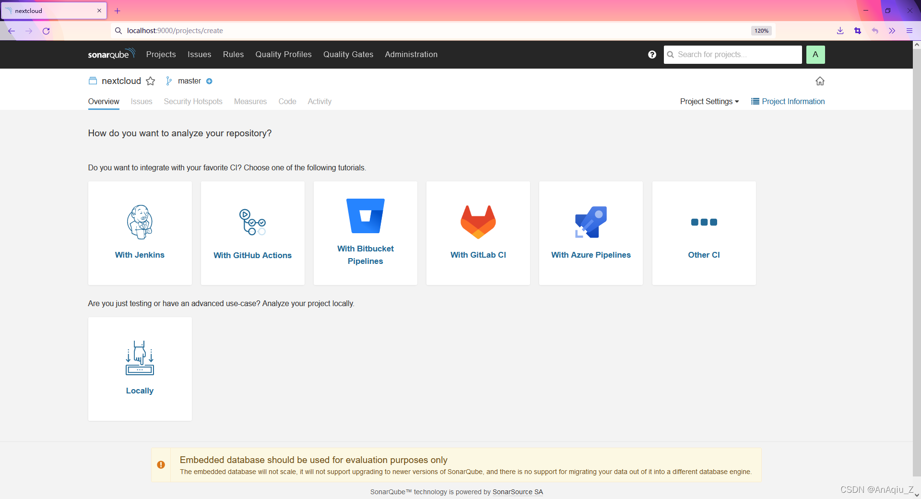Click the GitHub Actions workflow icon
The width and height of the screenshot is (921, 499).
coord(253,222)
